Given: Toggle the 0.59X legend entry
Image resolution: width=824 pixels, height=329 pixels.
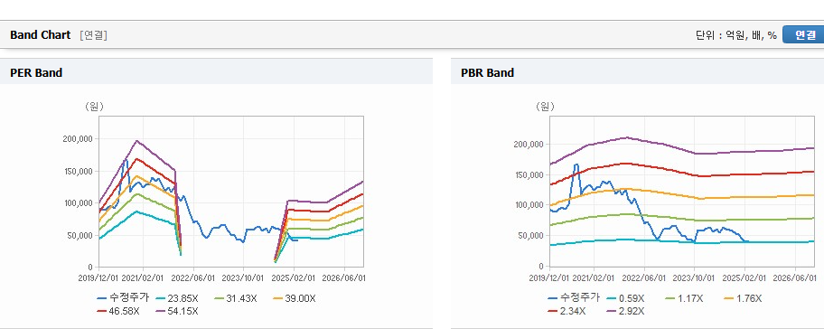Looking at the screenshot, I should [625, 298].
